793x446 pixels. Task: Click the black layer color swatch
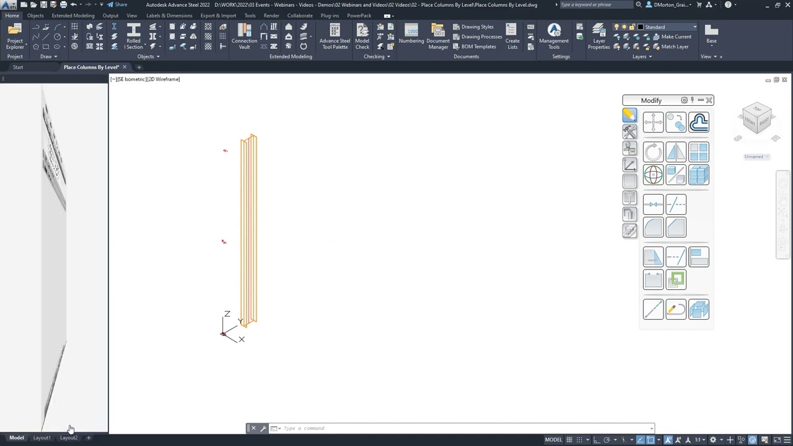pos(641,27)
